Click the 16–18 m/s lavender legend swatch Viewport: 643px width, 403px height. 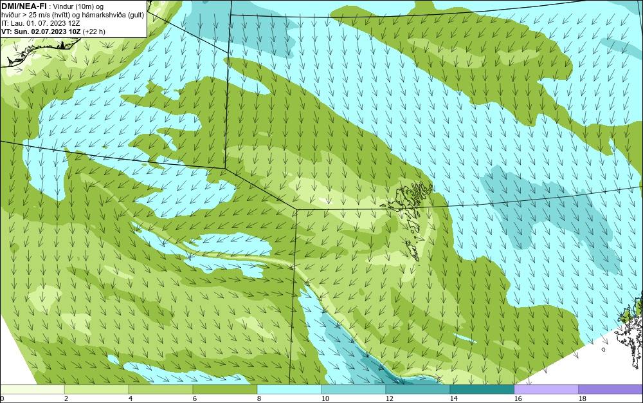click(546, 389)
